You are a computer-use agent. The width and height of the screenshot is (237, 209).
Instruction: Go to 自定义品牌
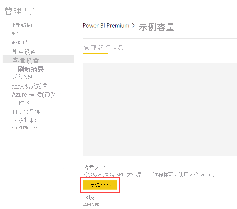pos(26,112)
